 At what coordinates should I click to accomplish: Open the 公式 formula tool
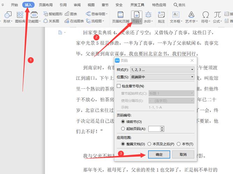(x=217, y=17)
